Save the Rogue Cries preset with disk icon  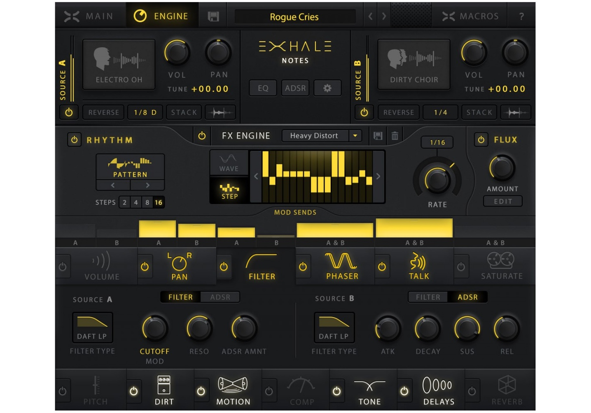coord(213,16)
